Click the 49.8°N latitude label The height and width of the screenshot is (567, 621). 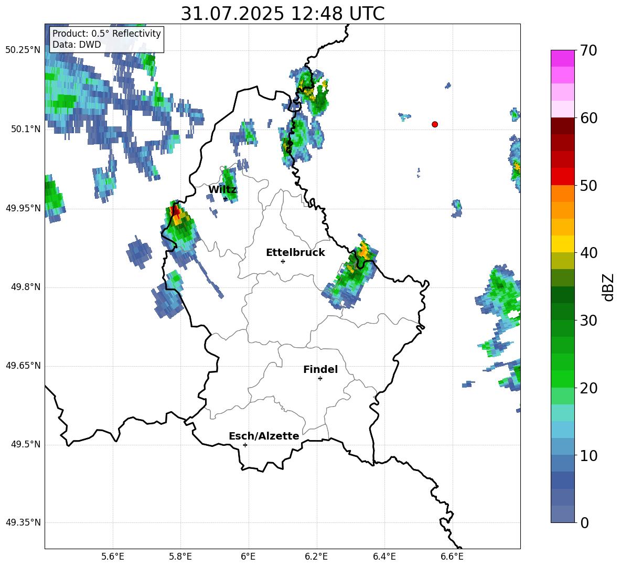(x=26, y=287)
